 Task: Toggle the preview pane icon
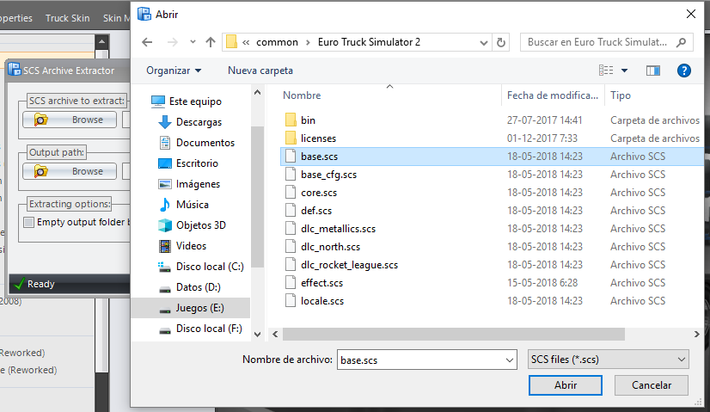click(652, 71)
